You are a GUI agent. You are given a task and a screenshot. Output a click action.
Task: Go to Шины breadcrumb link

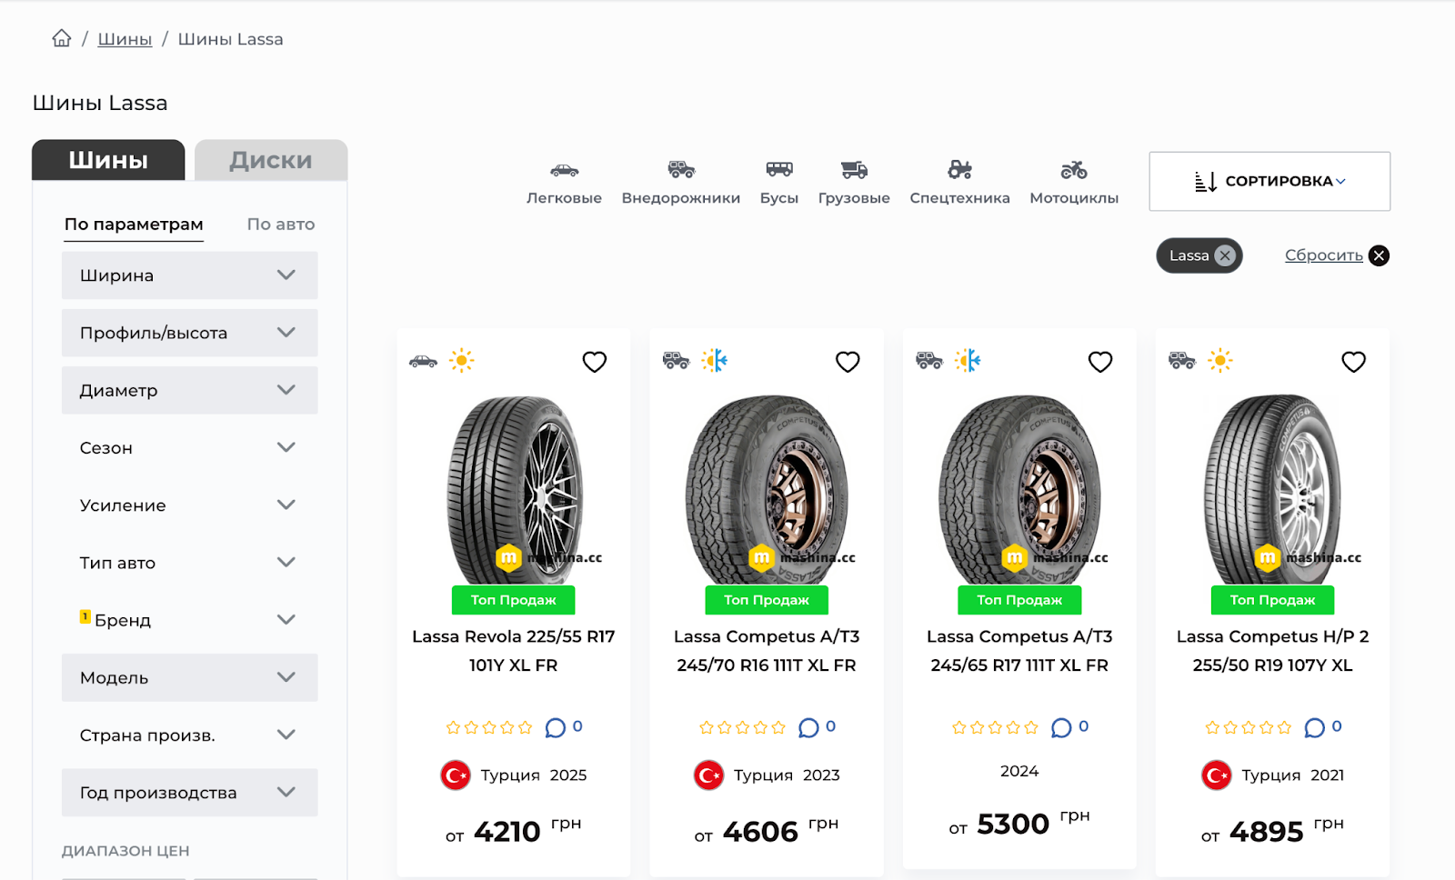pyautogui.click(x=125, y=39)
